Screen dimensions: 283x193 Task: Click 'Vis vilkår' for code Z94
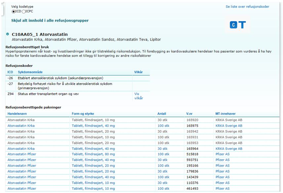pos(139,96)
